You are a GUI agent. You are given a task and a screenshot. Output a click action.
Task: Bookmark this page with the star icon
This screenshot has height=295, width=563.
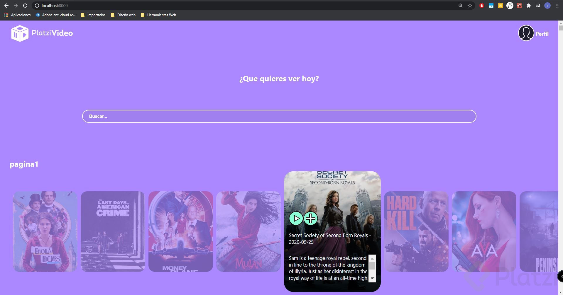[x=470, y=6]
